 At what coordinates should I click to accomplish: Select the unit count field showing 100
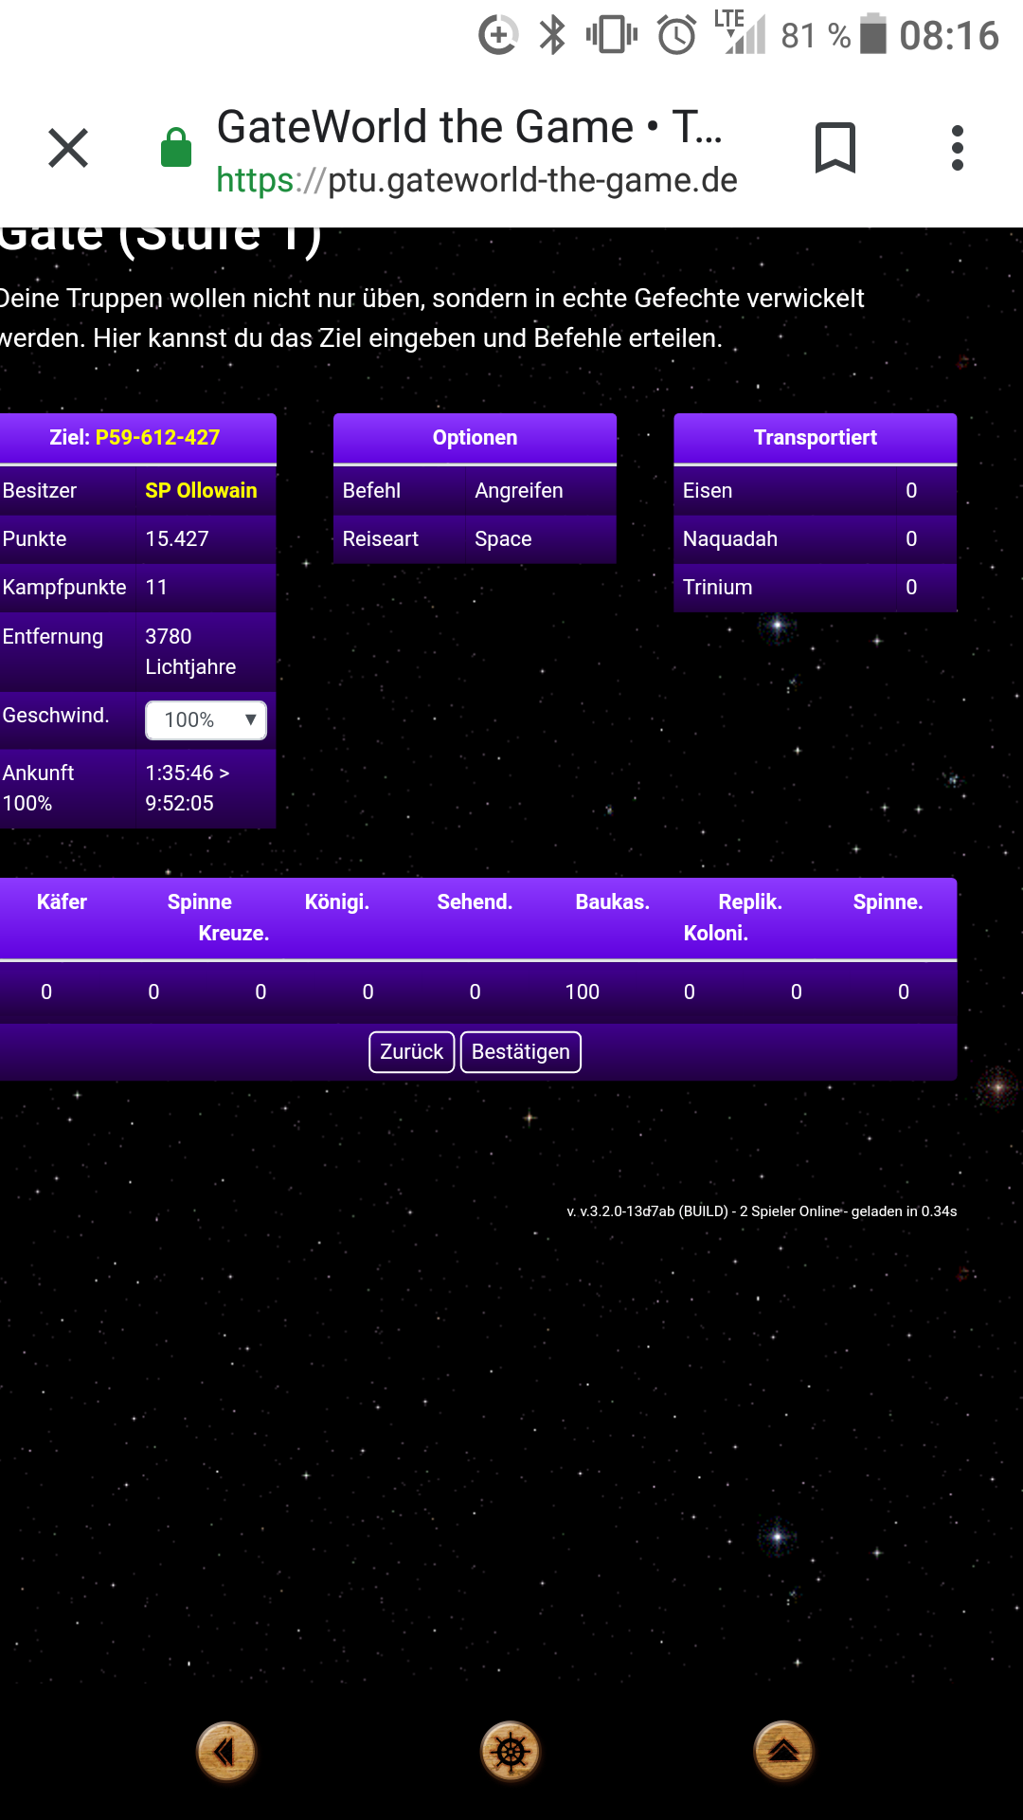click(582, 992)
